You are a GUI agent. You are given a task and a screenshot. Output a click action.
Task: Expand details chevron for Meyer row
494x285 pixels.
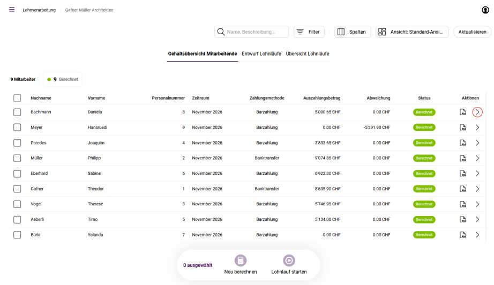point(477,127)
